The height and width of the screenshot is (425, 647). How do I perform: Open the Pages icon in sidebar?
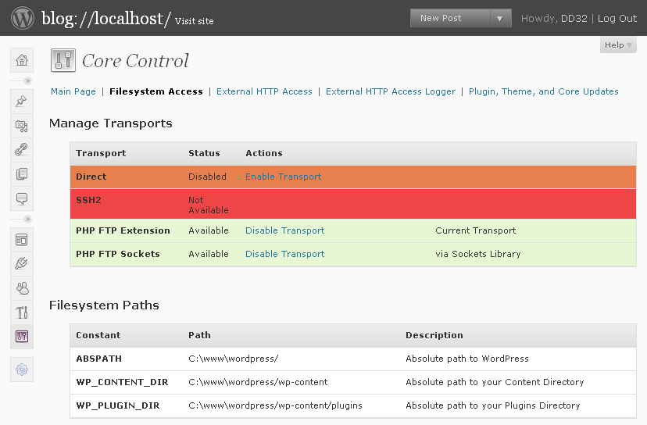tap(22, 173)
